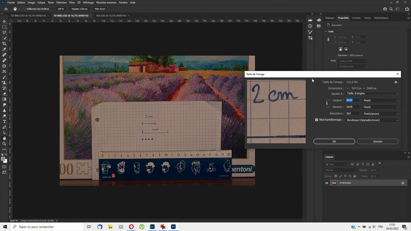Lock image pixels brush icon
The width and height of the screenshot is (411, 231).
pyautogui.click(x=340, y=176)
